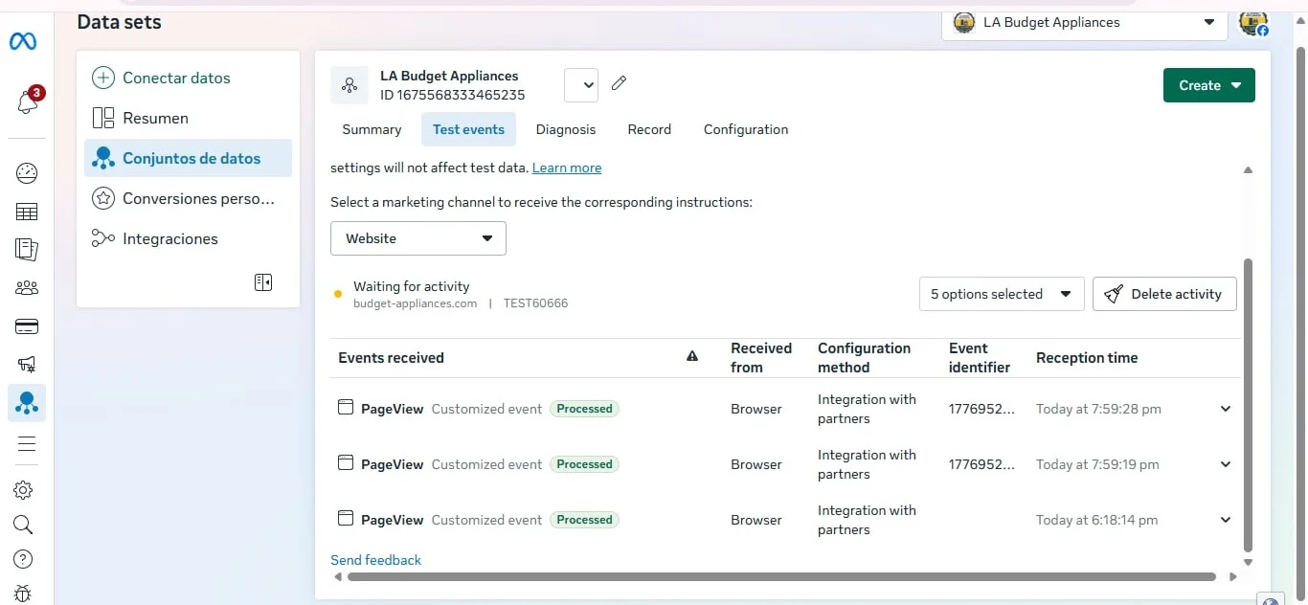The height and width of the screenshot is (605, 1308).
Task: Open the 5 options selected filter
Action: coord(1002,294)
